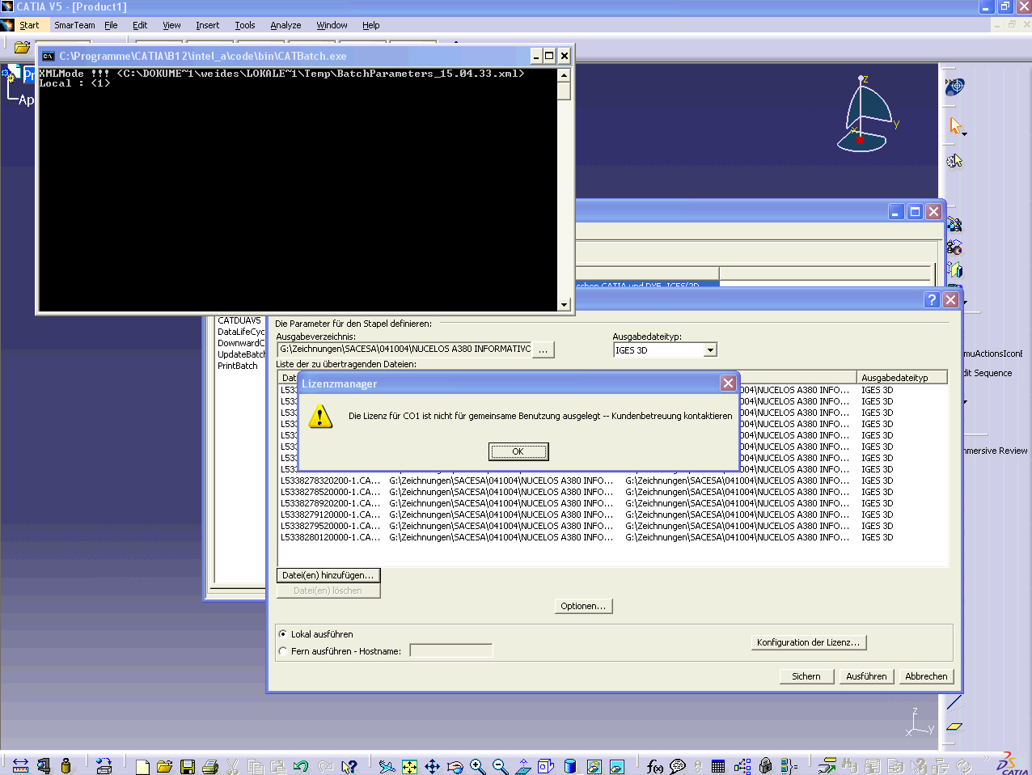The width and height of the screenshot is (1032, 775).
Task: Click the Optionen... button
Action: tap(583, 606)
